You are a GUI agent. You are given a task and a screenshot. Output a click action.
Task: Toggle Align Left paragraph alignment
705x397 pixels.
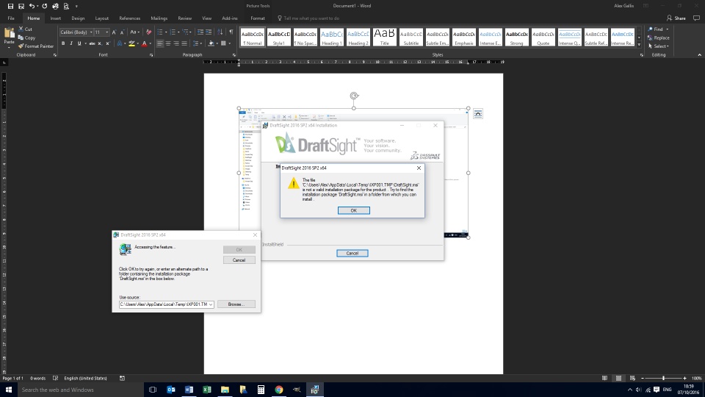160,43
